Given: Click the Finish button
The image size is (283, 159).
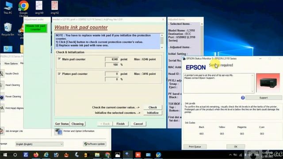Looking at the screenshot, I should pyautogui.click(x=121, y=124).
